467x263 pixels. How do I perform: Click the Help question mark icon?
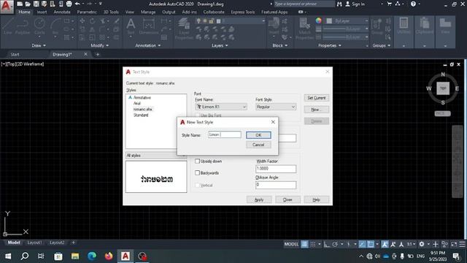click(x=413, y=4)
